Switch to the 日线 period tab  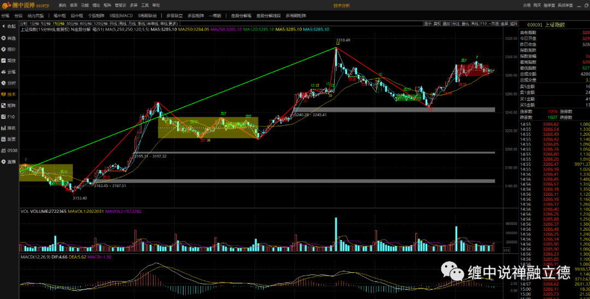[x=113, y=23]
